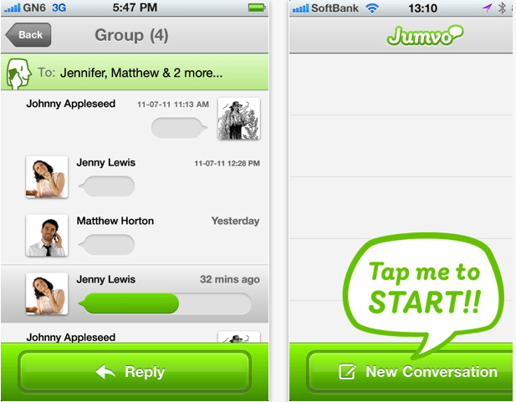Play Matthew Horton's voice message bubble
This screenshot has height=402, width=516.
point(106,244)
